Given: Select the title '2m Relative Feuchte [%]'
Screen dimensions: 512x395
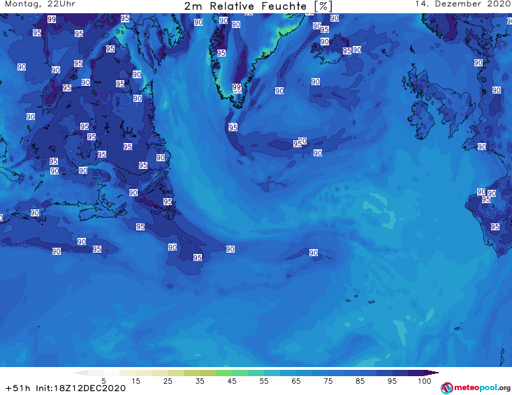Looking at the screenshot, I should point(258,6).
